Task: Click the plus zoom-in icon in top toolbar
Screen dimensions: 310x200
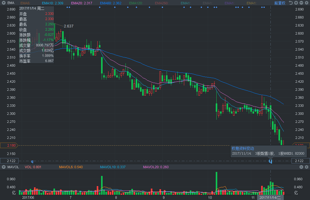Action: pos(296,3)
